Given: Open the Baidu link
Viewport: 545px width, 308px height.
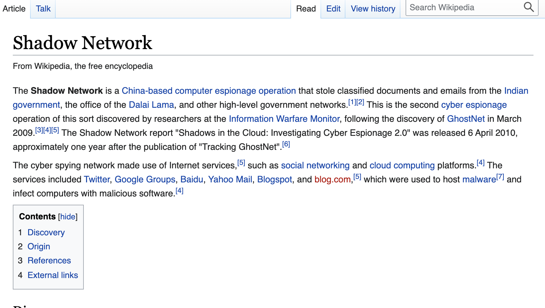Looking at the screenshot, I should click(x=192, y=180).
